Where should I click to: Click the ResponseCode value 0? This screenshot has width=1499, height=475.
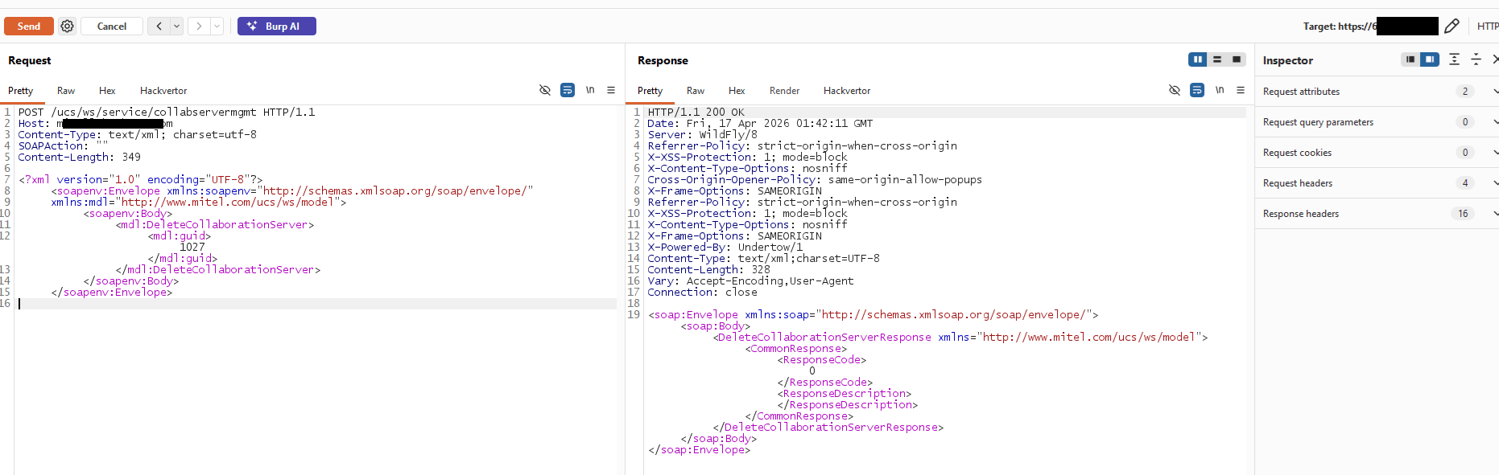812,371
